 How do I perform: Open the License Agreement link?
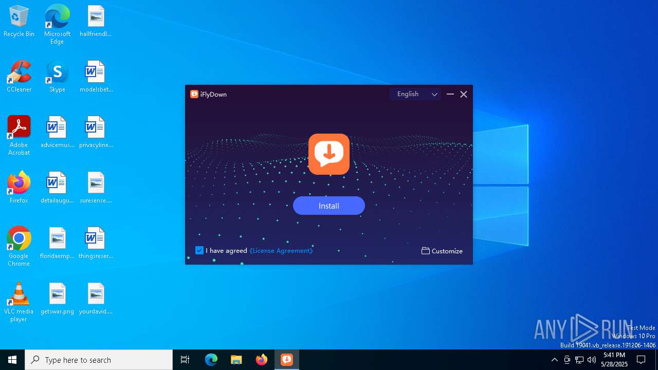coord(281,251)
